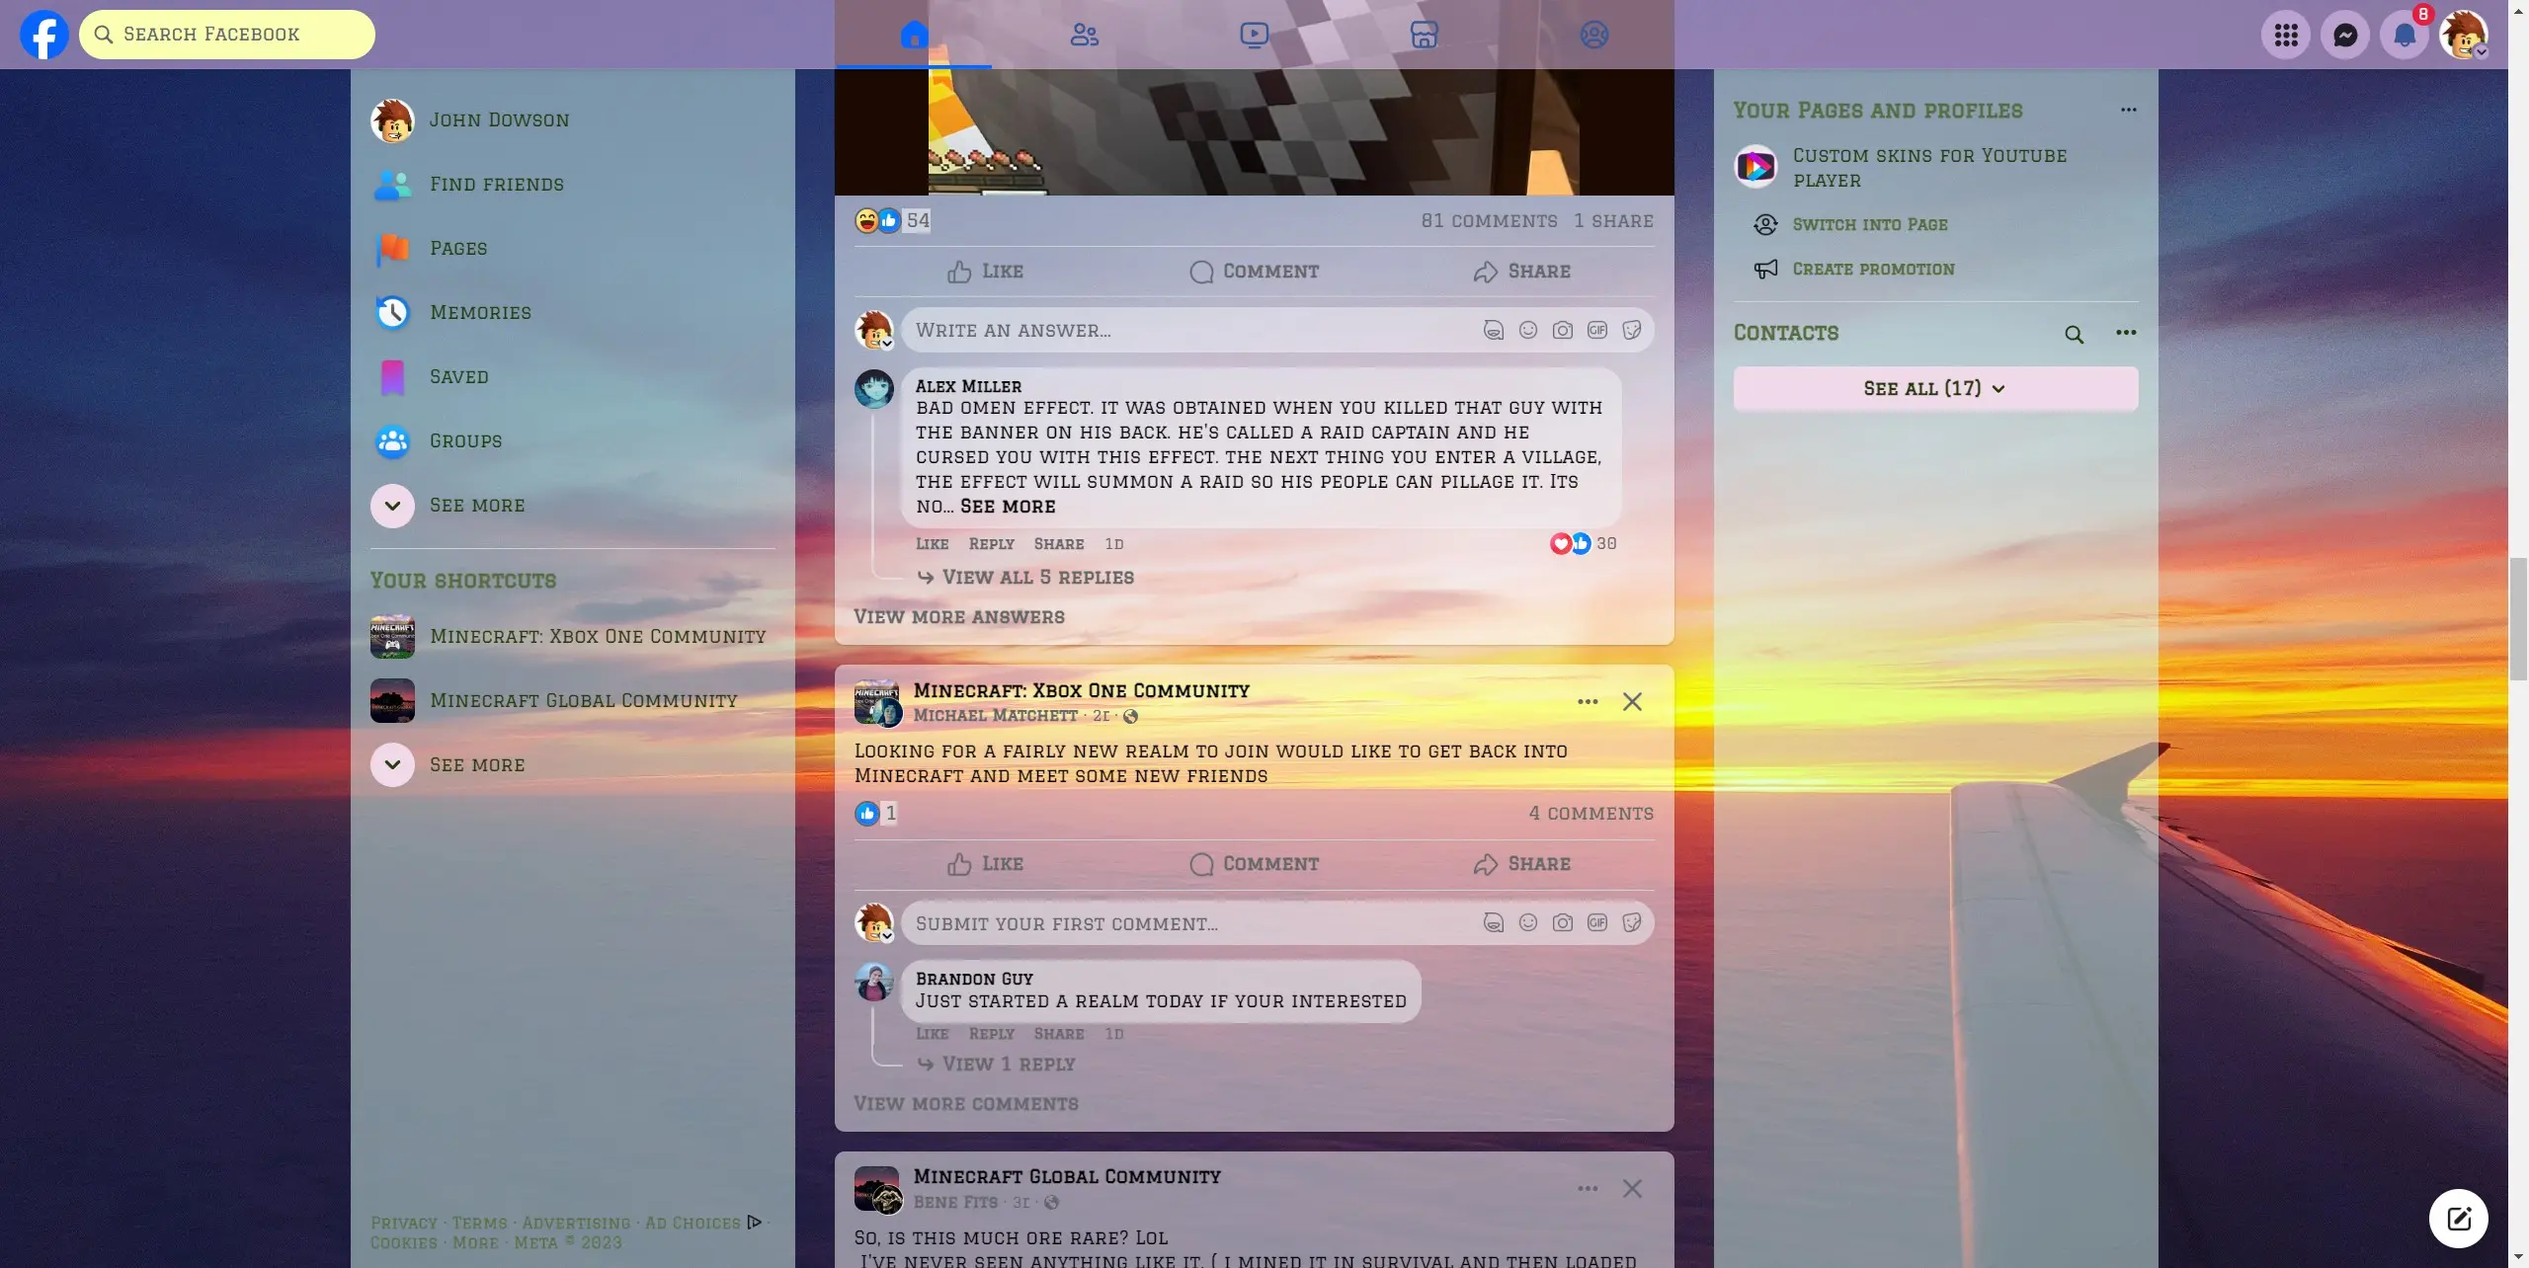Open the Watch video tab
This screenshot has height=1268, width=2529.
[x=1254, y=35]
